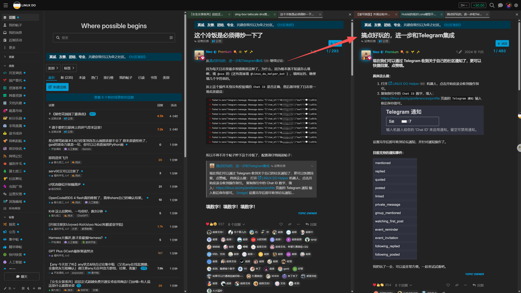Expand 更多 in the sidebar
The width and height of the screenshot is (521, 293).
pos(12,47)
